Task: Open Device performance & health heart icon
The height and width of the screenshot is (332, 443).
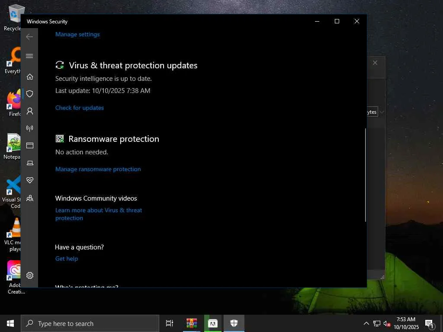Action: tap(30, 180)
